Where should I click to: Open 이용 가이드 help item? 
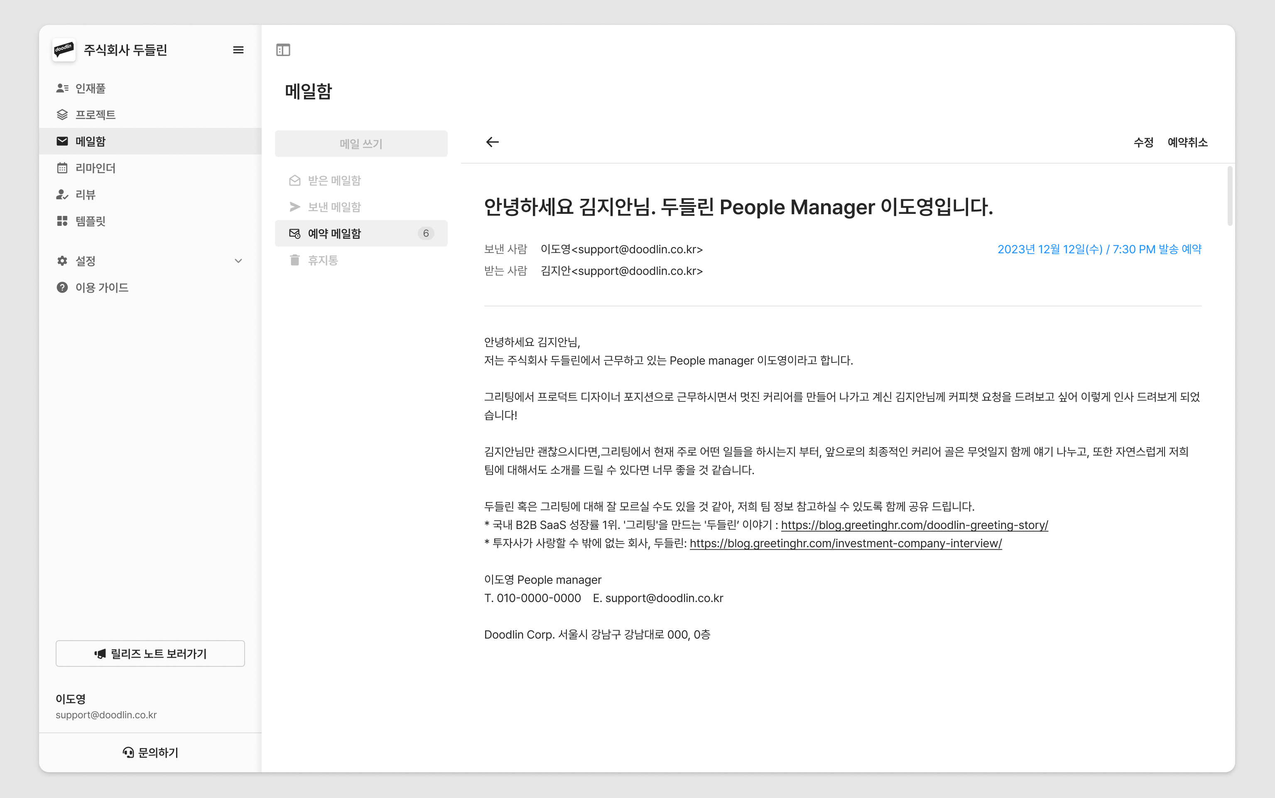[101, 288]
